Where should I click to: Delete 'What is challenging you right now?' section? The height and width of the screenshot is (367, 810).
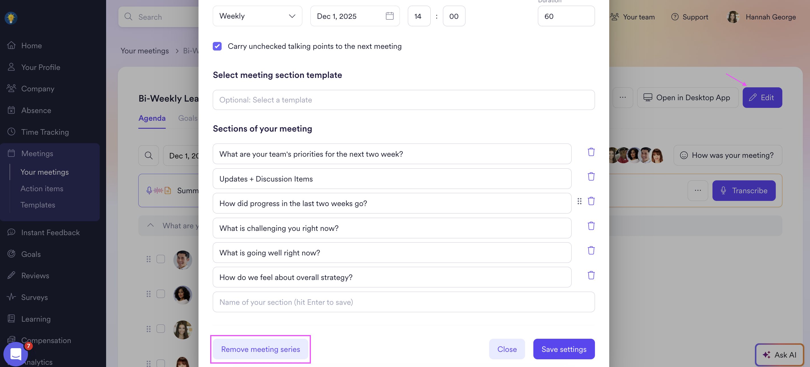[x=591, y=226]
